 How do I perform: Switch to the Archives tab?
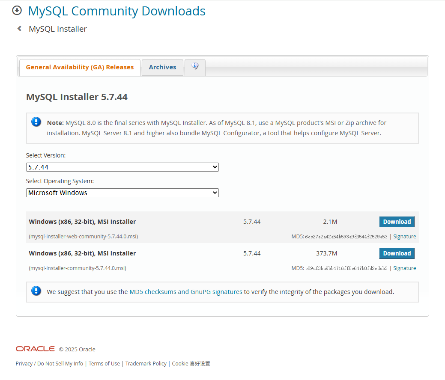[162, 67]
